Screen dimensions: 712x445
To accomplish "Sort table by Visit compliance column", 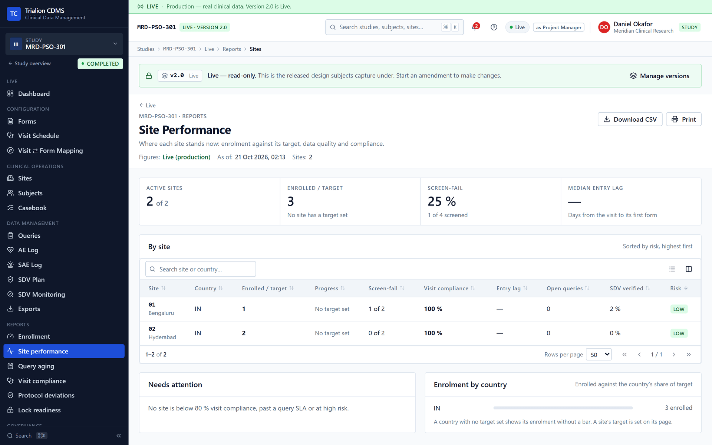I will pos(449,288).
